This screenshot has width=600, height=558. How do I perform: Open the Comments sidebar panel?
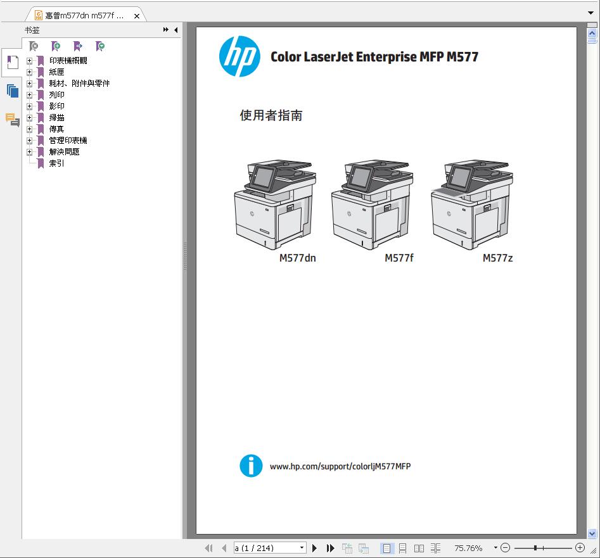click(x=13, y=120)
